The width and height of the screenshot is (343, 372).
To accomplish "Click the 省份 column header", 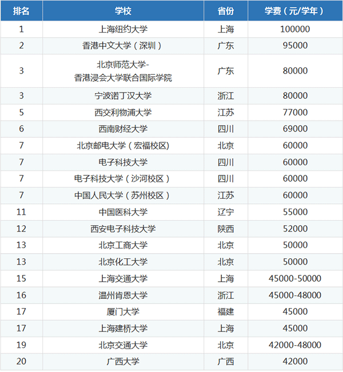I will click(x=226, y=11).
